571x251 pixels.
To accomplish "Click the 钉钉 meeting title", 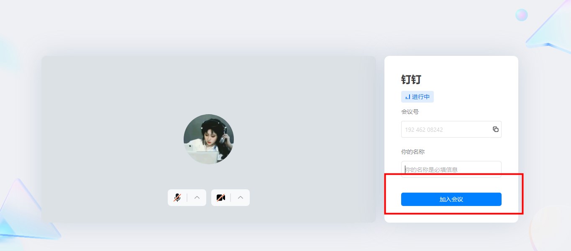I will coord(411,79).
